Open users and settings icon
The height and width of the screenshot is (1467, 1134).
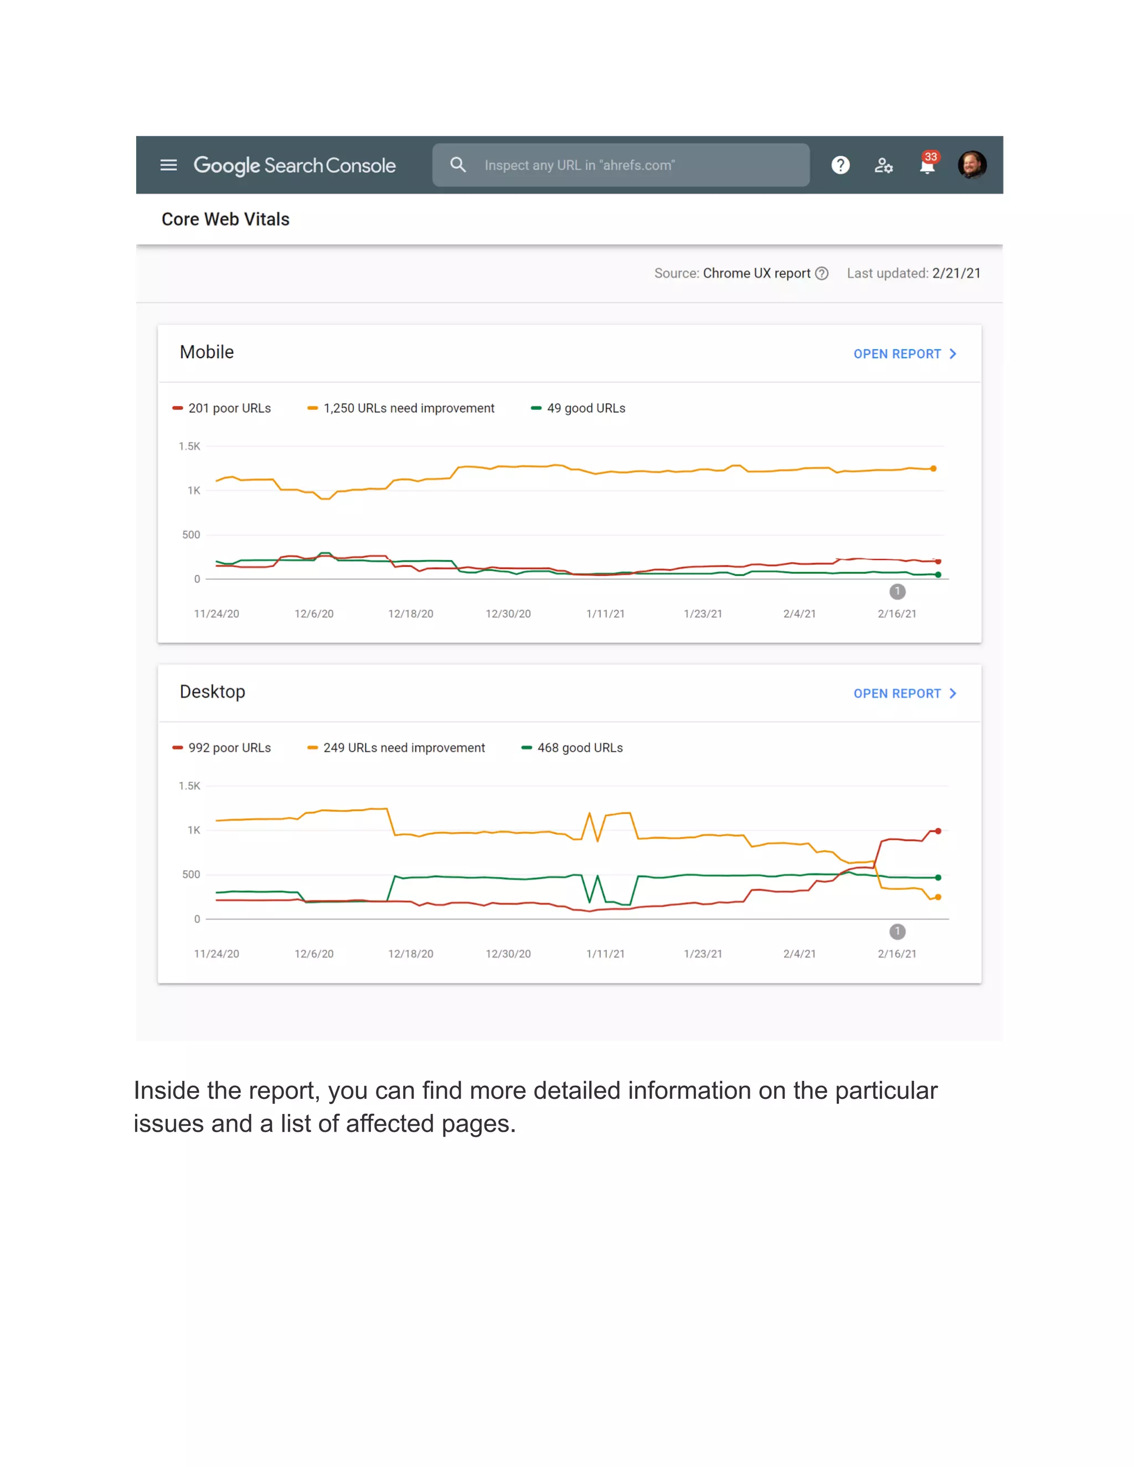tap(883, 165)
